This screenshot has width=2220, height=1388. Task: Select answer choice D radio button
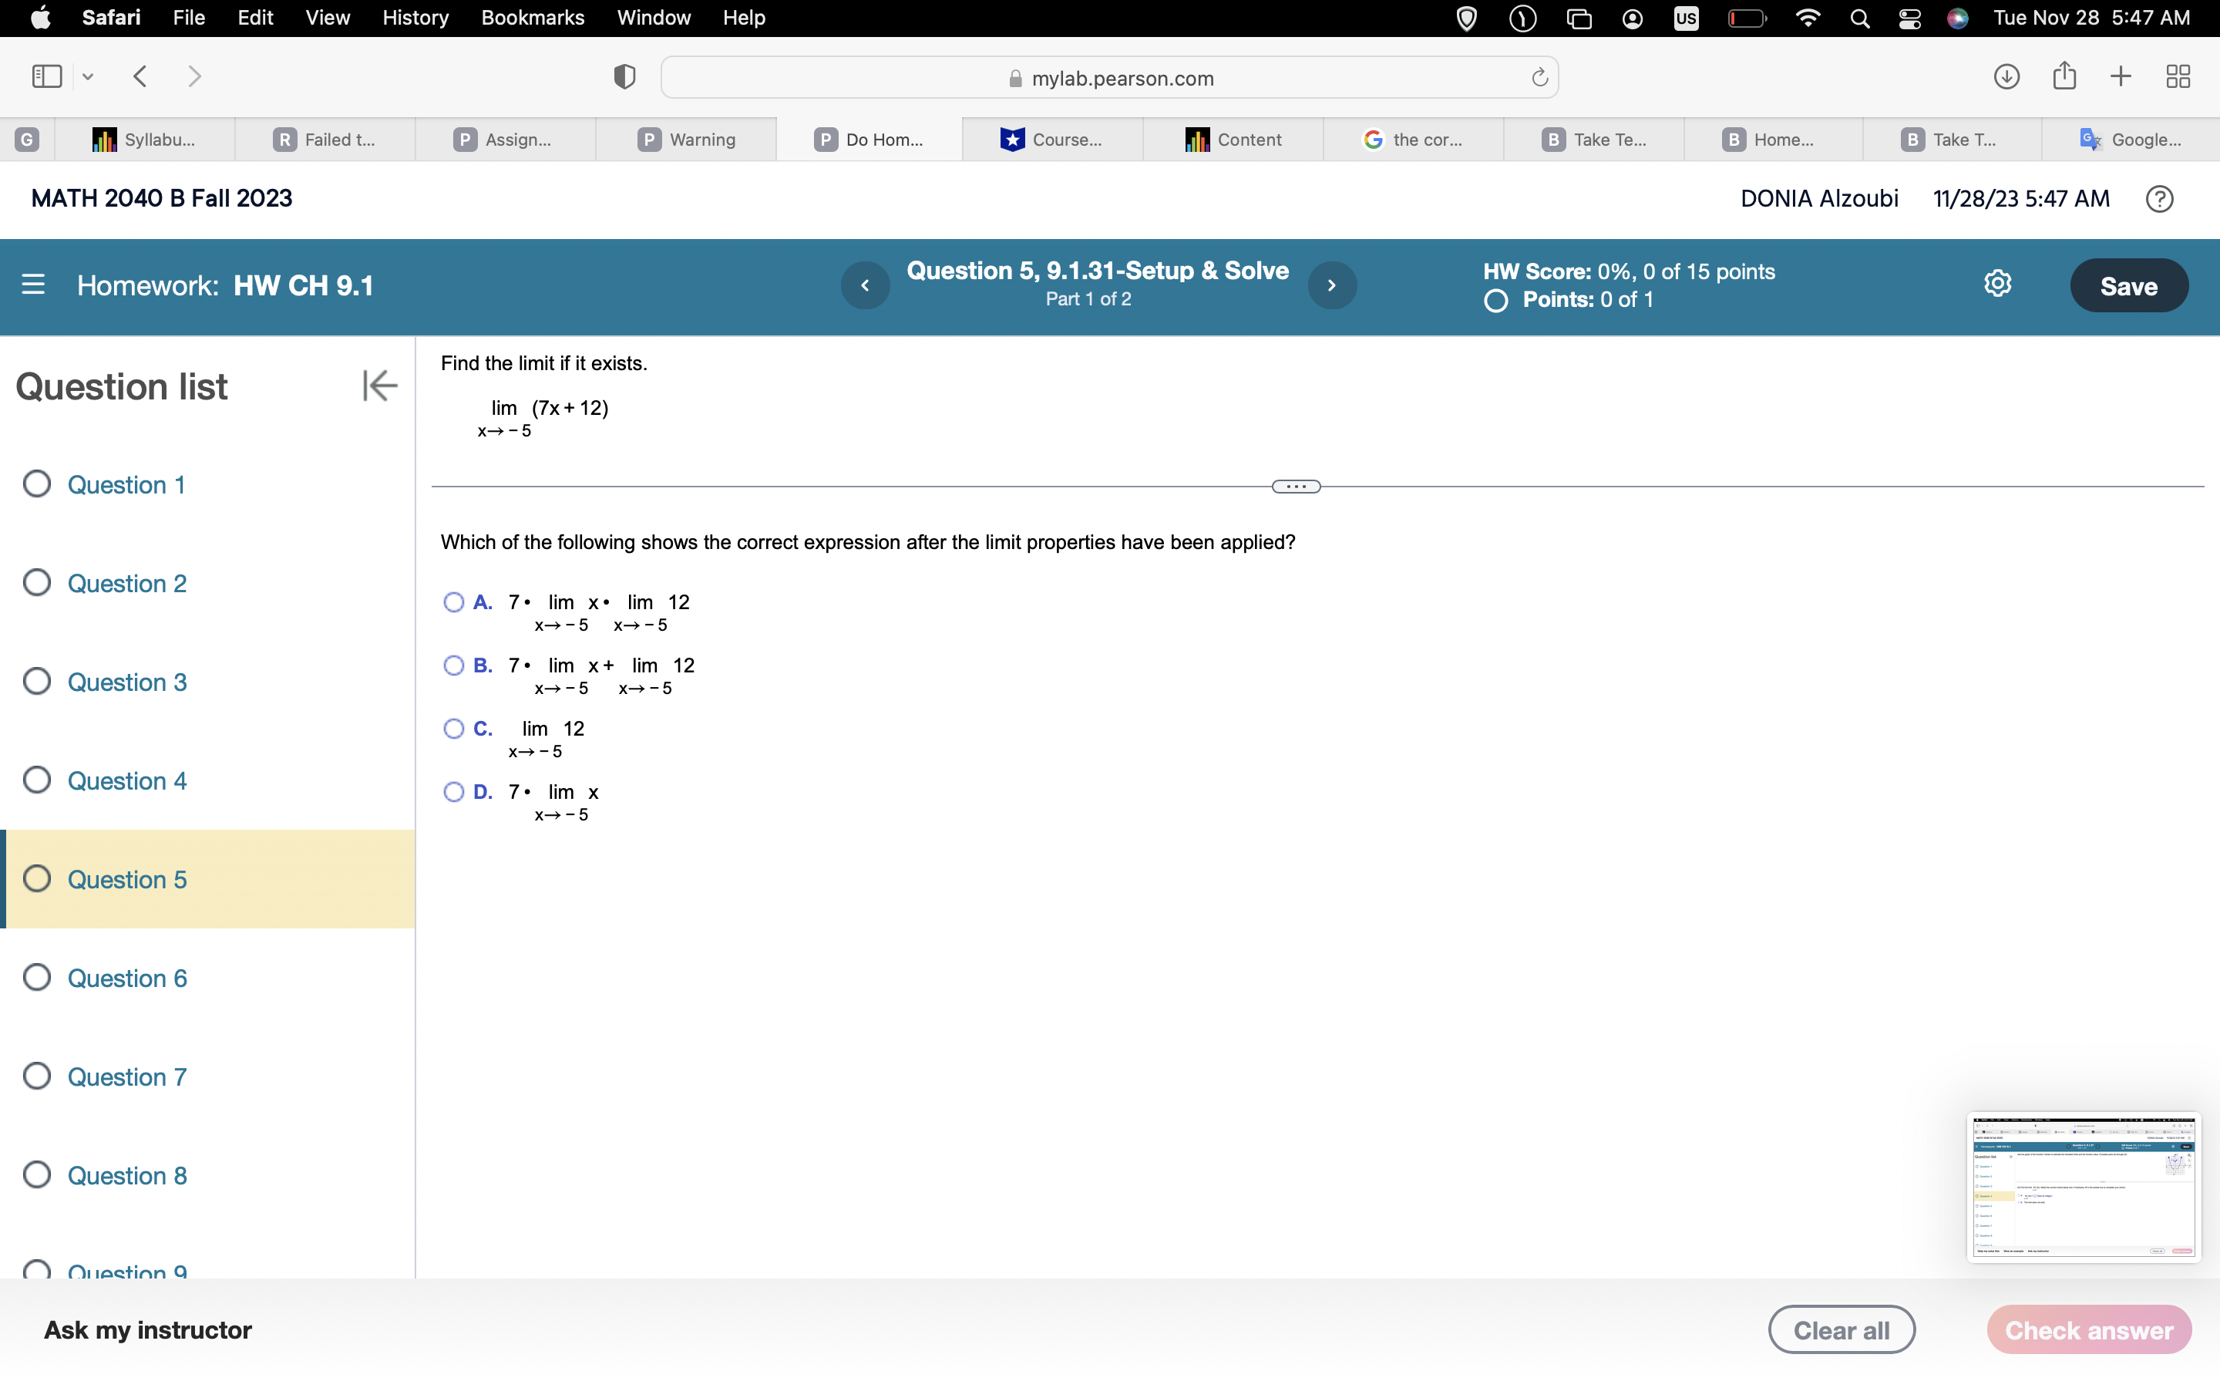[453, 791]
